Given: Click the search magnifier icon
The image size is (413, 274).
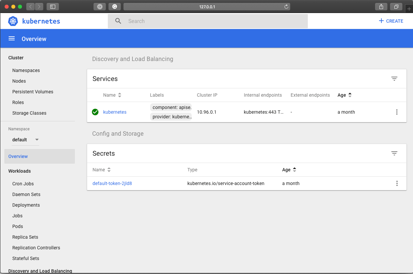Looking at the screenshot, I should point(118,21).
